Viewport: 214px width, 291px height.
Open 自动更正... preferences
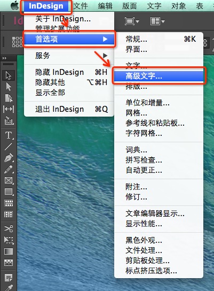[x=159, y=170]
